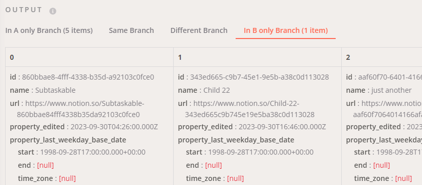
Task: Click the name value Subtaskable
Action: pos(55,90)
